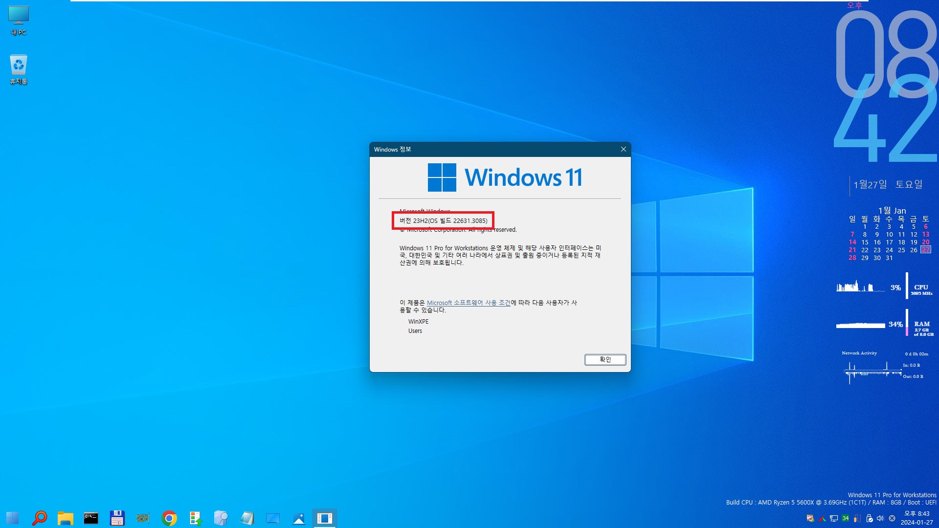Click the red-green triangle tray icon
939x528 pixels.
[822, 518]
